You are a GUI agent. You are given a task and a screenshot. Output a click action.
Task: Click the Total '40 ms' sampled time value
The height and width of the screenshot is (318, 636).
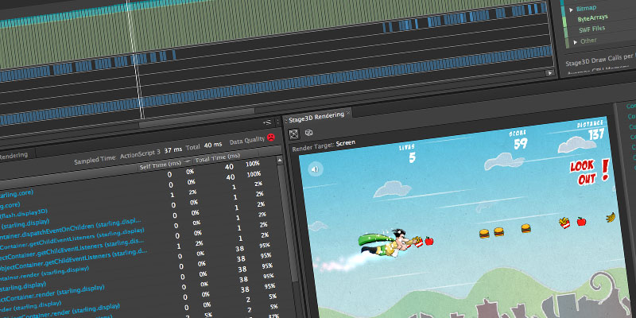(213, 145)
